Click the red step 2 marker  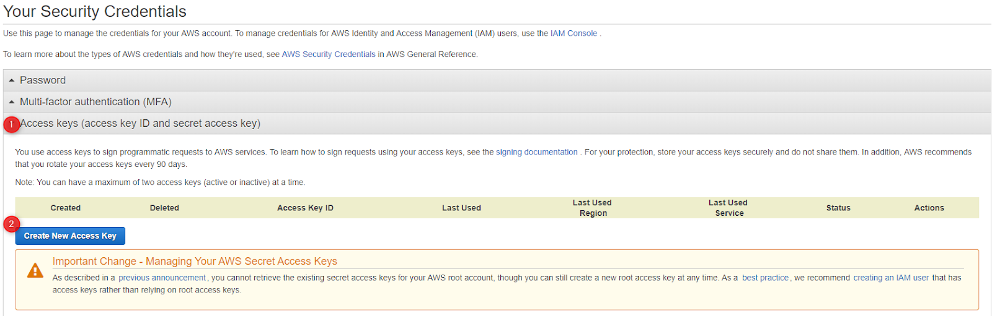tap(11, 224)
